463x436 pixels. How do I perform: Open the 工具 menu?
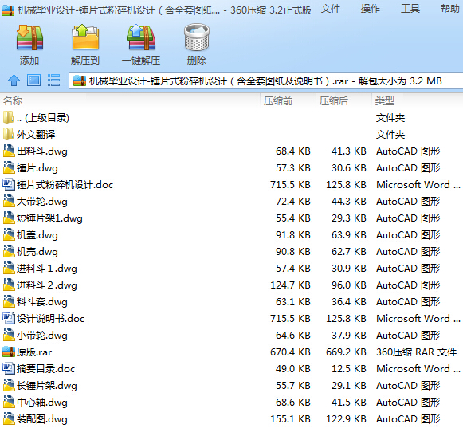point(410,9)
